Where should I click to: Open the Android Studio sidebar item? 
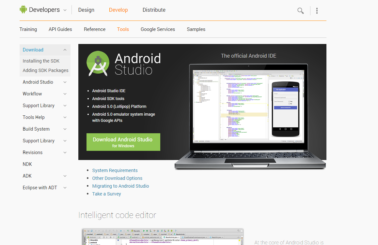pyautogui.click(x=38, y=82)
